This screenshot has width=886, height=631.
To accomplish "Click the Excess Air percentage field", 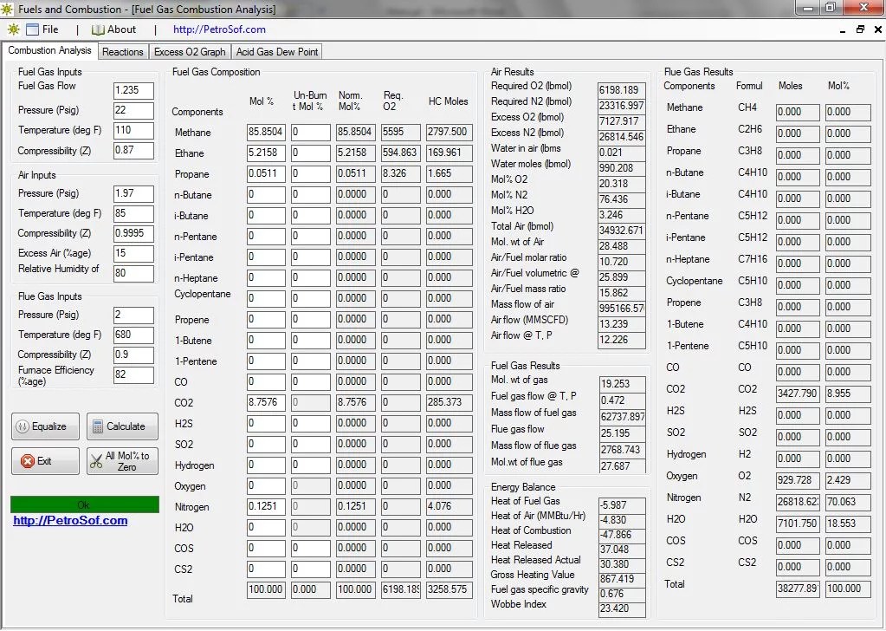I will 133,253.
